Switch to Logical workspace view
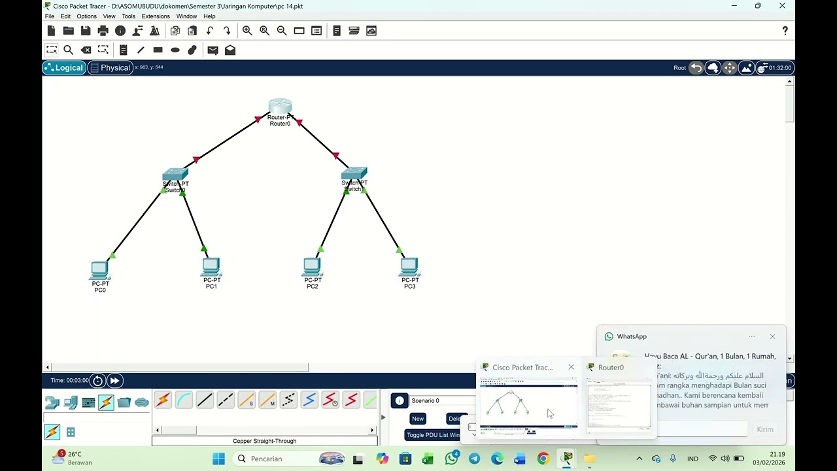Viewport: 837px width, 471px height. 64,67
